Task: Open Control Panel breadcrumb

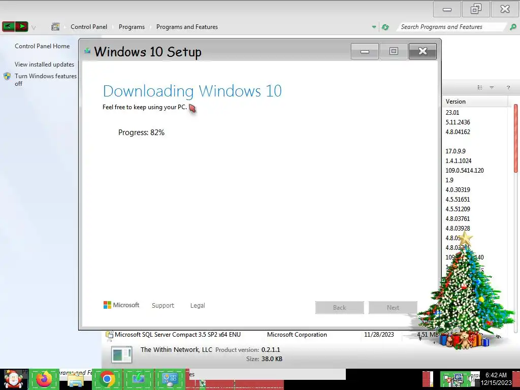Action: pyautogui.click(x=89, y=27)
